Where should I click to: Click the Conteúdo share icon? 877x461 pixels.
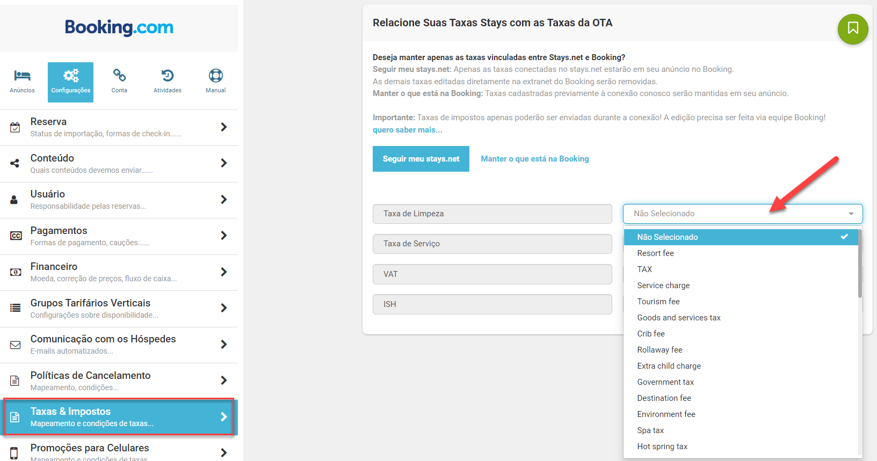pyautogui.click(x=15, y=163)
